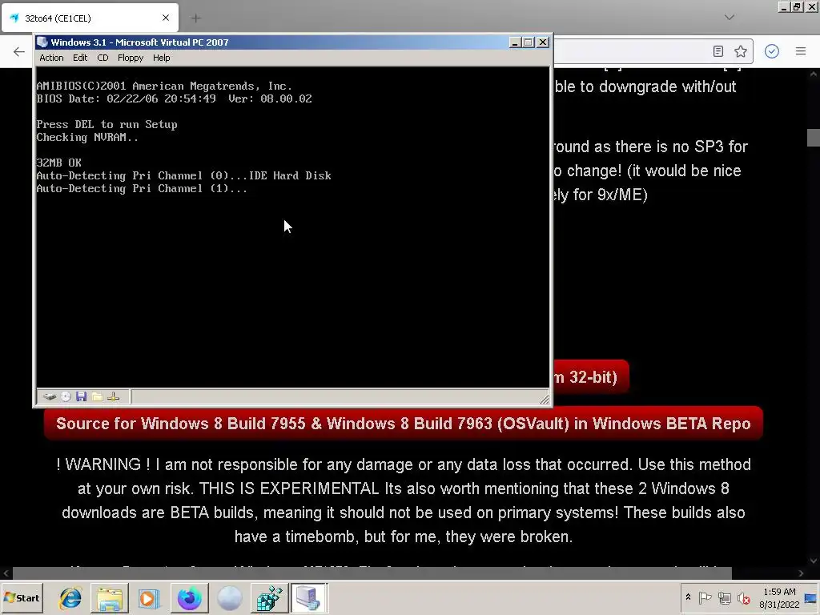Open Windows Explorer from the taskbar
This screenshot has height=615, width=820.
tap(109, 598)
